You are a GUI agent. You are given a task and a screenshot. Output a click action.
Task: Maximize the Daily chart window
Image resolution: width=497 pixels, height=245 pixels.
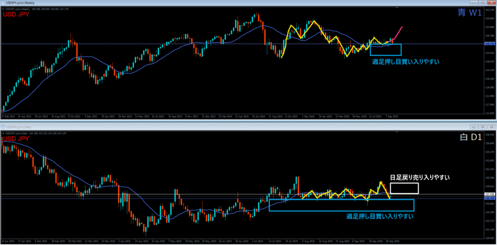click(483, 127)
